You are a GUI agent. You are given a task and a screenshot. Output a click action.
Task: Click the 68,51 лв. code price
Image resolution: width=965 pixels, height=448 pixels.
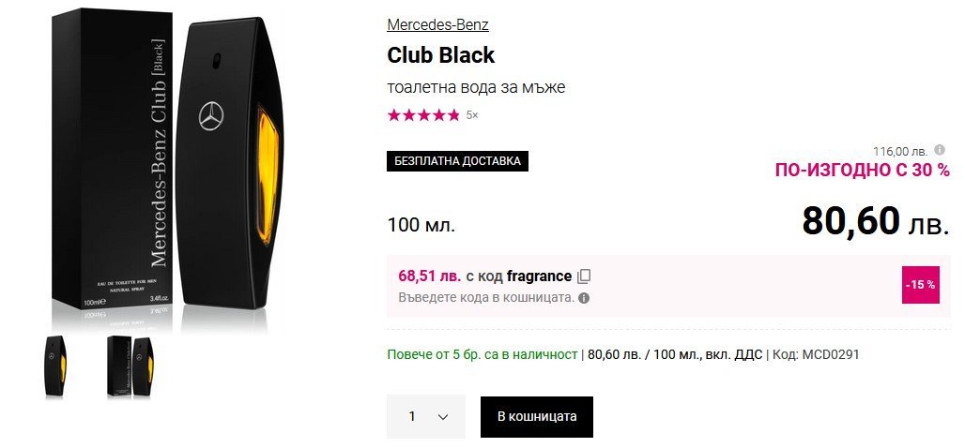429,276
